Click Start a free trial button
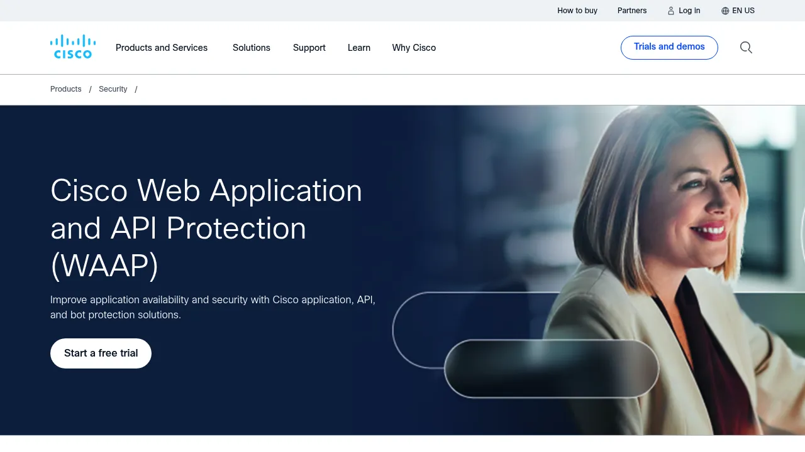The image size is (805, 452). [101, 353]
